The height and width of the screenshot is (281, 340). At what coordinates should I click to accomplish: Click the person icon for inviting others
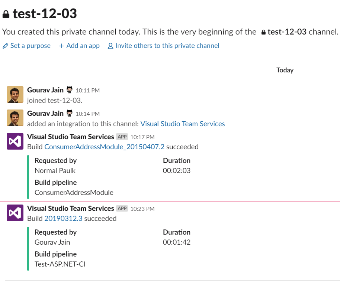point(110,46)
